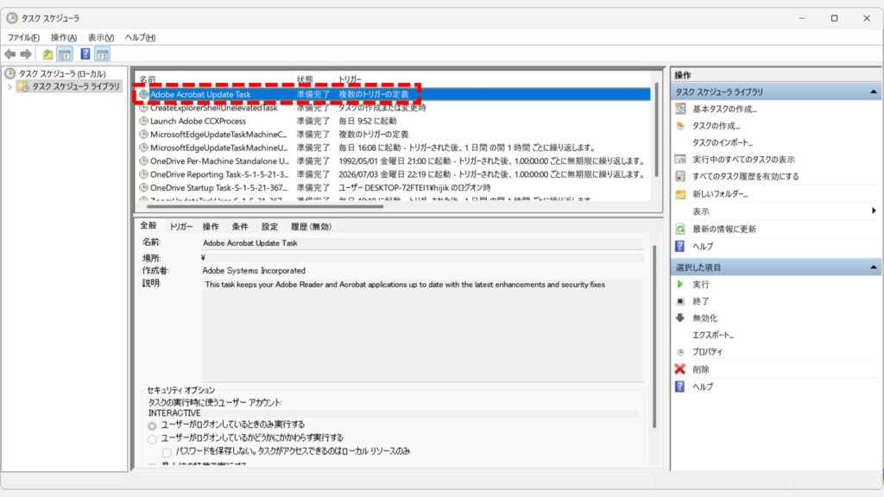Viewport: 884px width, 497px height.
Task: Select ユーザーがログオンしているときのみ実行する radio button
Action: pyautogui.click(x=152, y=425)
